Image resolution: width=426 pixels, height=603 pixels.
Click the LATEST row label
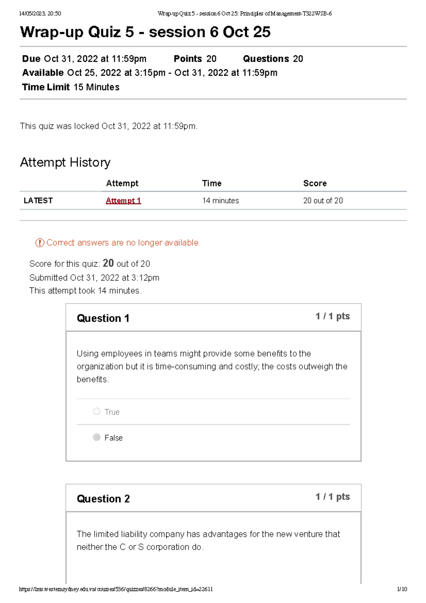tap(38, 201)
